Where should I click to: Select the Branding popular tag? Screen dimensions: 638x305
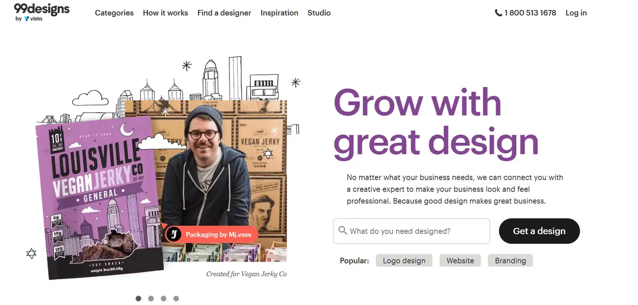[x=510, y=260]
